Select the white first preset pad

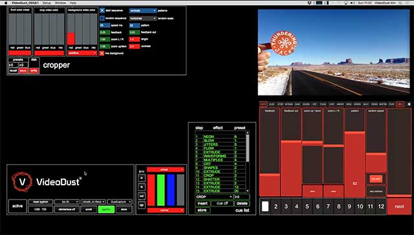265,207
